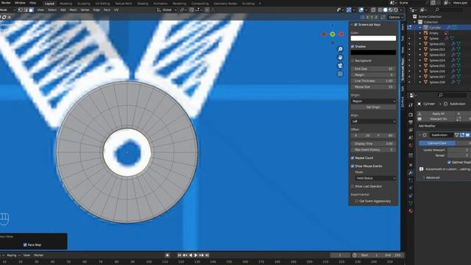This screenshot has width=471, height=265.
Task: Open the Mesh menu in viewport header
Action: pyautogui.click(x=73, y=10)
